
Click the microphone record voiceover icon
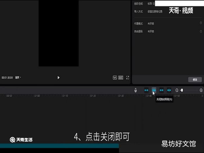(136, 90)
